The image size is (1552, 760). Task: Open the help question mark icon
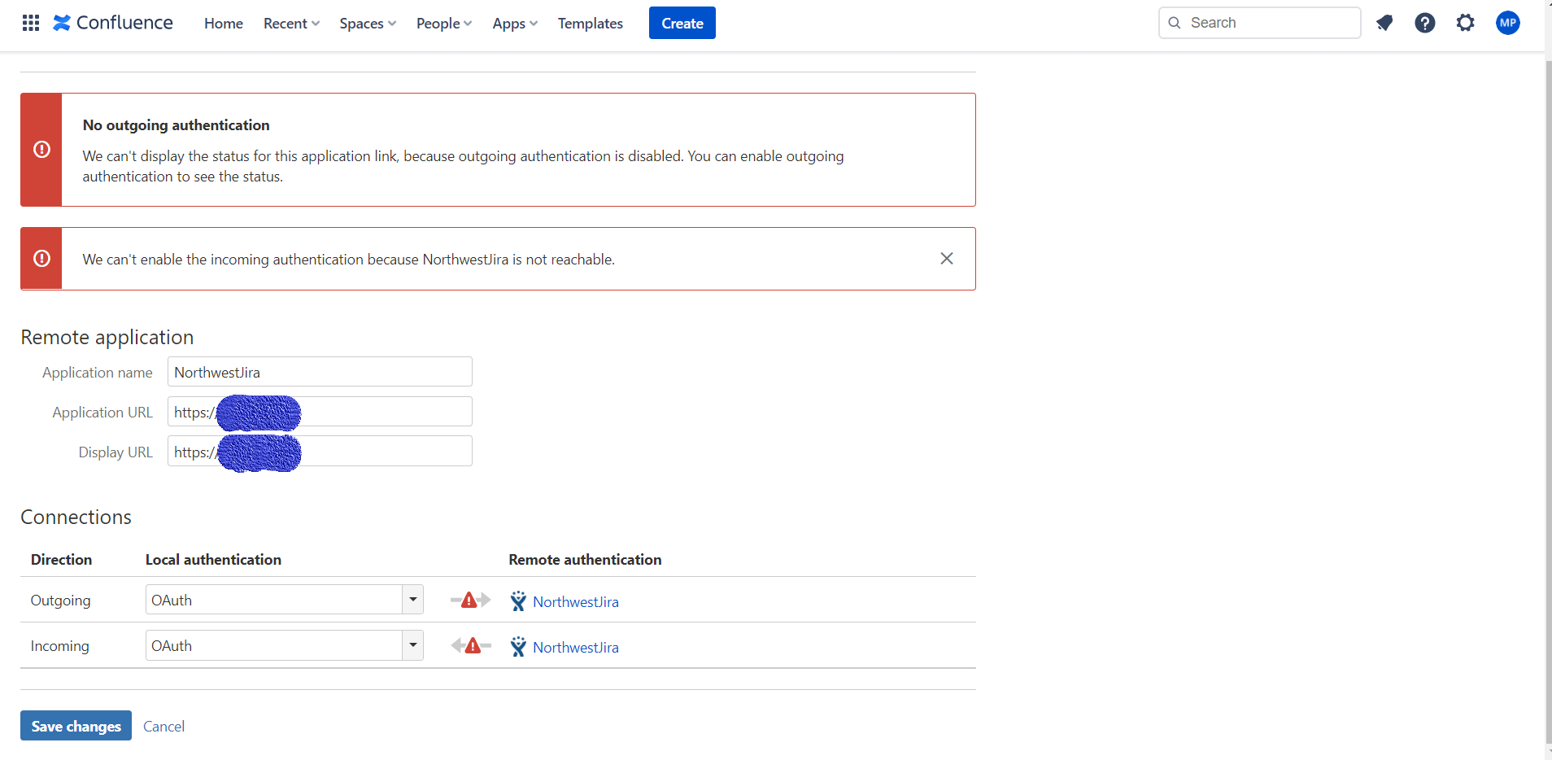click(1425, 23)
